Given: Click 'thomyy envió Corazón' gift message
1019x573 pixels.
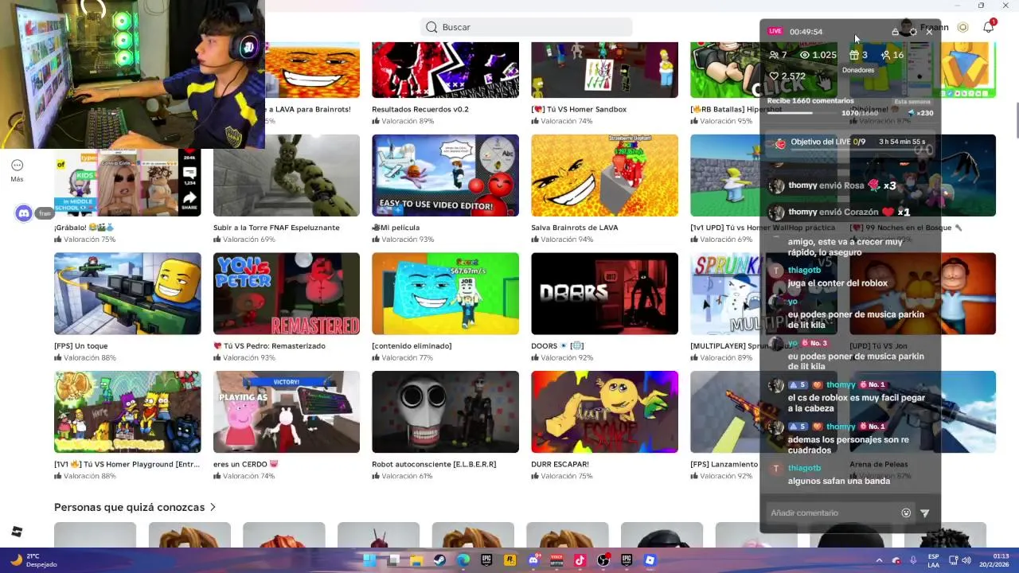Looking at the screenshot, I should [x=849, y=212].
